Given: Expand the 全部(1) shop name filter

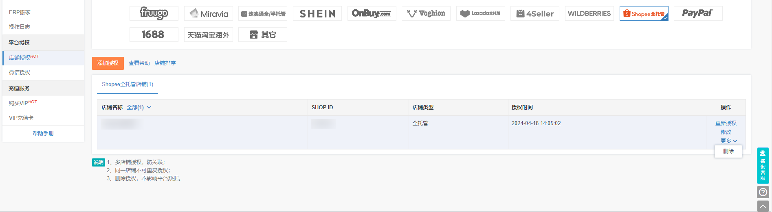Looking at the screenshot, I should click(x=139, y=107).
